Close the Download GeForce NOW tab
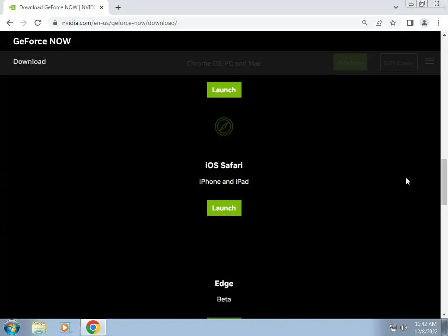Image resolution: width=448 pixels, height=336 pixels. (x=101, y=7)
